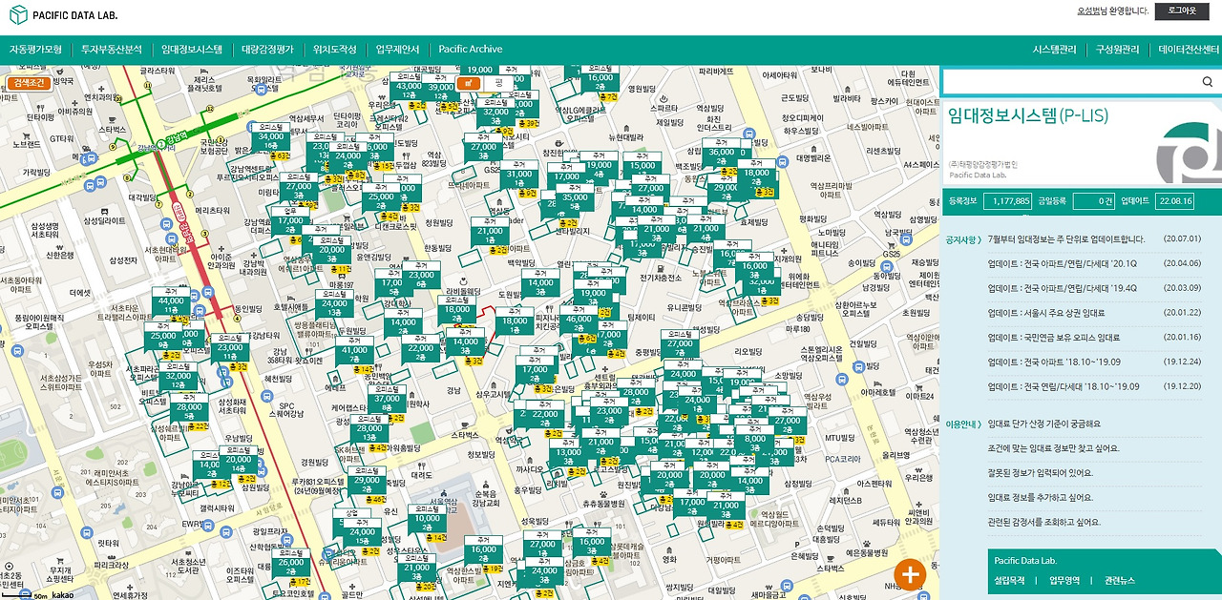Screen dimensions: 1222x600
Task: Open the 투자부동산분석 menu
Action: pyautogui.click(x=111, y=49)
